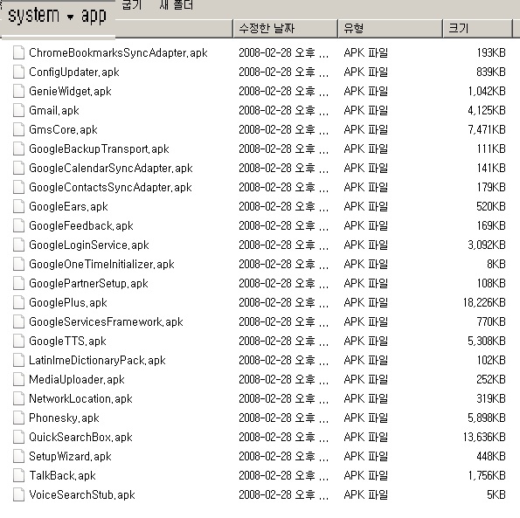Click file icon next to GoogleBackupTransport.apk

pyautogui.click(x=18, y=148)
